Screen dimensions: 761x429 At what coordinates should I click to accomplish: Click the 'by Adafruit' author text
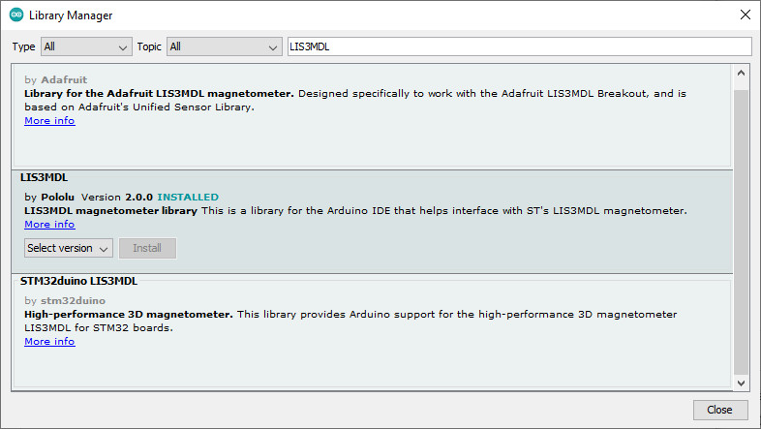[56, 79]
